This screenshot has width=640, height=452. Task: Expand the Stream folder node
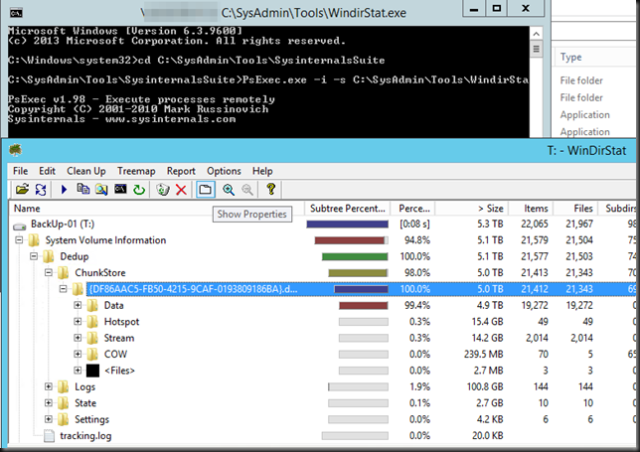[78, 338]
